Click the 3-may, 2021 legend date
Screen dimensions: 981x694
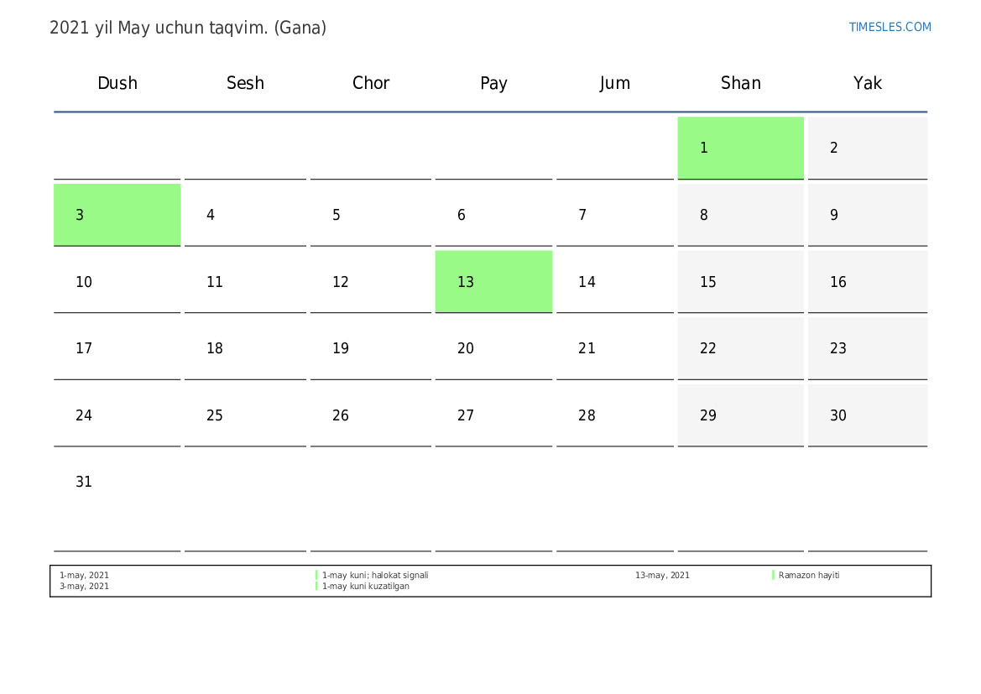84,587
